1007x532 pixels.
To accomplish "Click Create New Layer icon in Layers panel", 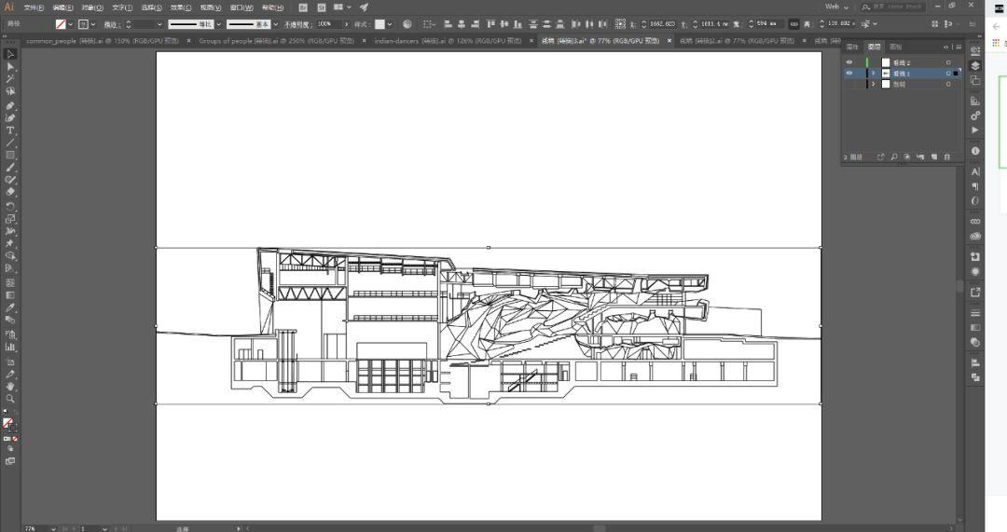I will tap(933, 157).
